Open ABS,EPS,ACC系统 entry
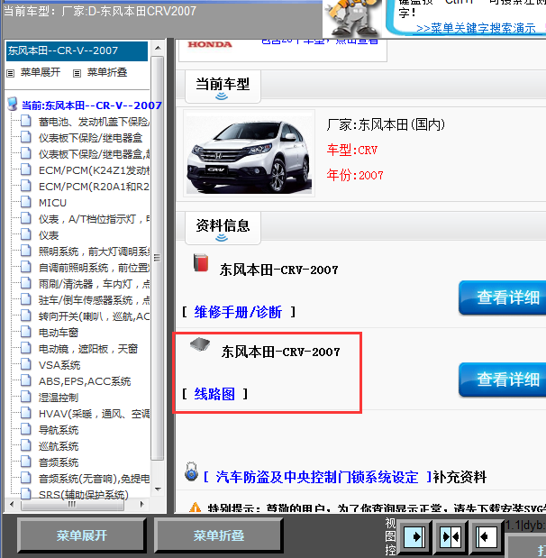Image resolution: width=546 pixels, height=558 pixels. 85,381
